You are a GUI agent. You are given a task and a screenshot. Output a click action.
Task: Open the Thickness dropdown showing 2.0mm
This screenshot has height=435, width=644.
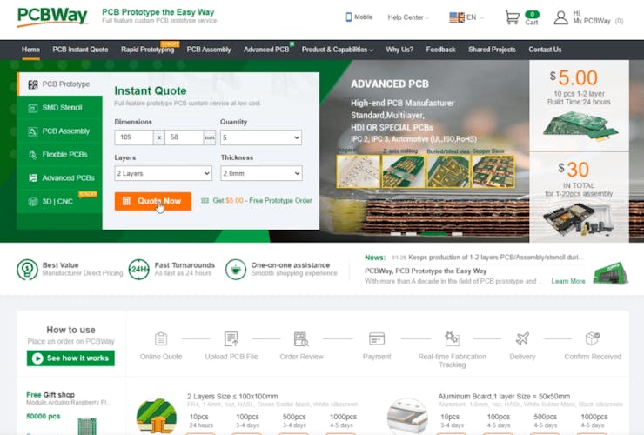pyautogui.click(x=261, y=173)
